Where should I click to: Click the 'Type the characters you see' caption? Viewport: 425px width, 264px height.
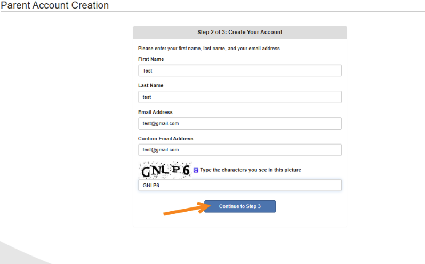click(251, 170)
